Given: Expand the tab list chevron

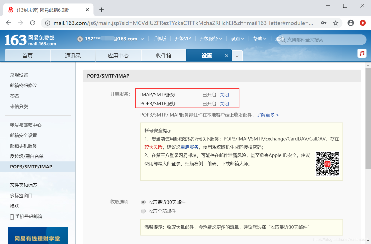Looking at the screenshot, I should (237, 56).
